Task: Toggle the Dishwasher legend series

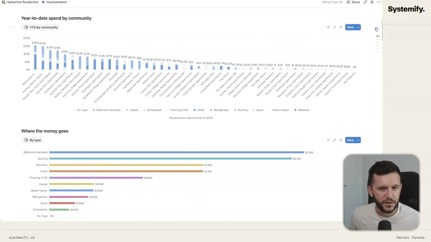Action: (x=152, y=110)
